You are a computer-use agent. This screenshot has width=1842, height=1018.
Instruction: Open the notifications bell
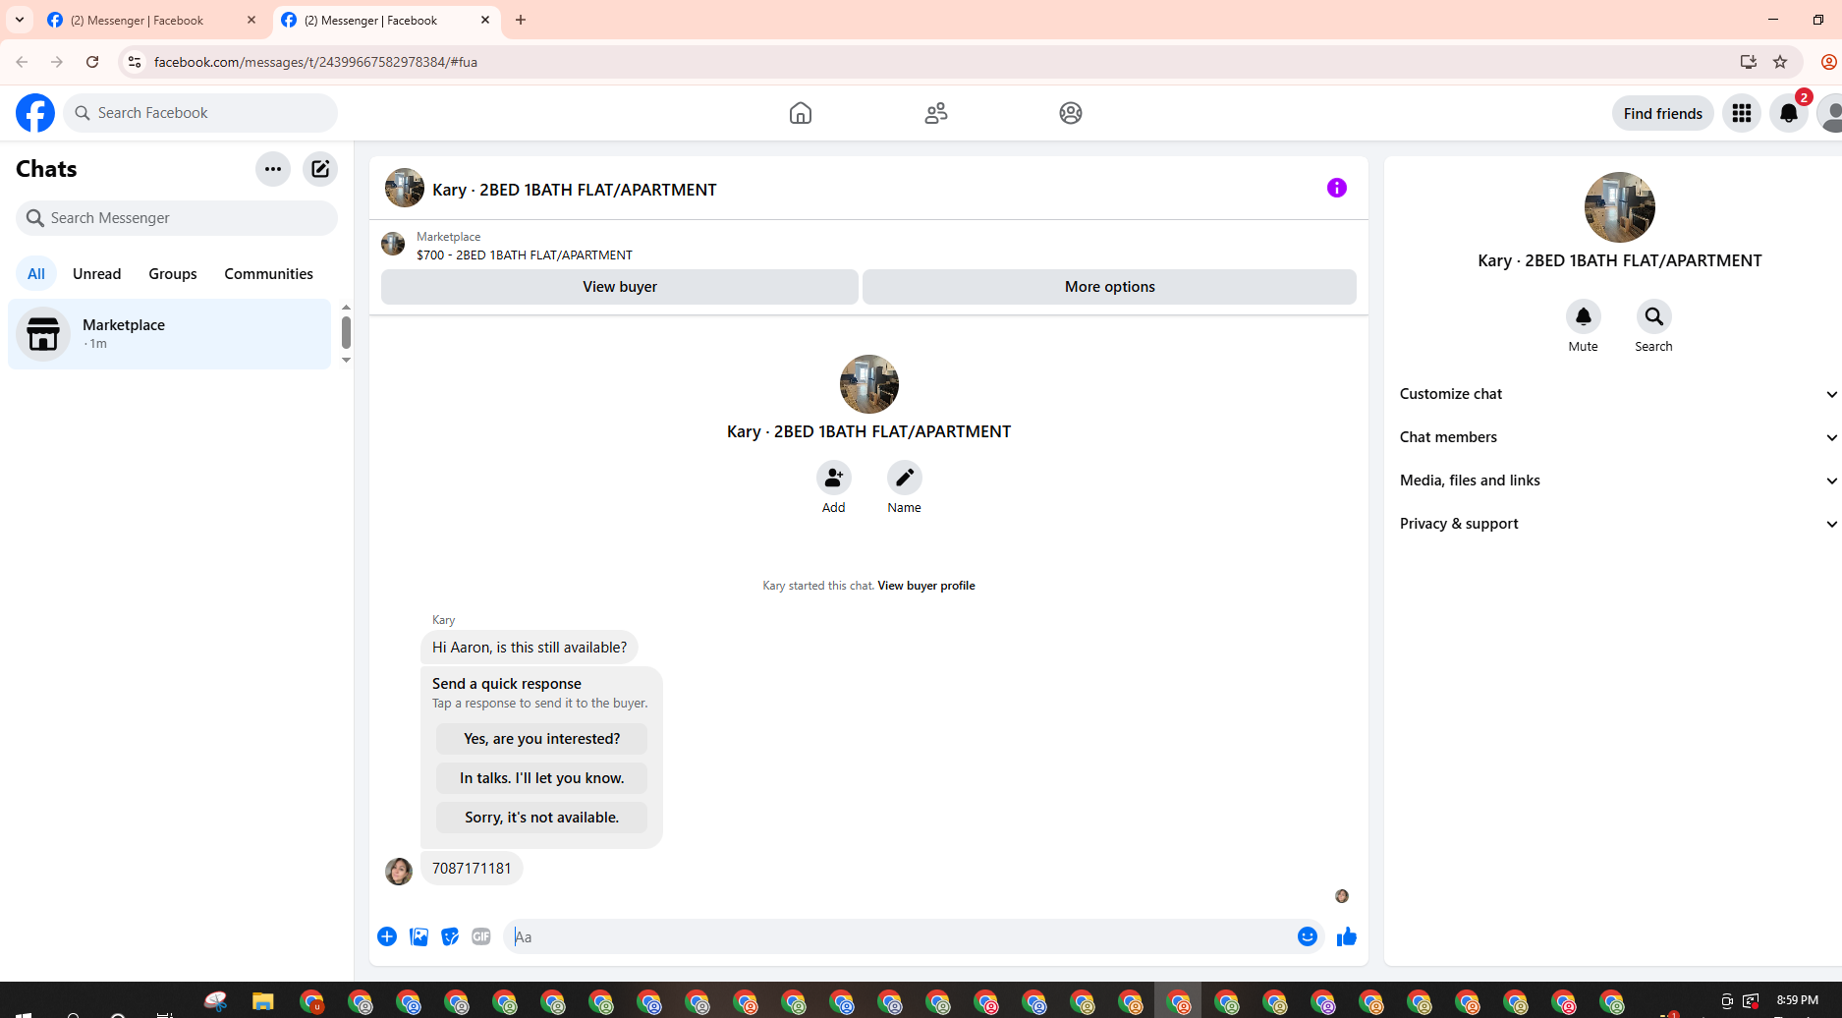point(1789,113)
